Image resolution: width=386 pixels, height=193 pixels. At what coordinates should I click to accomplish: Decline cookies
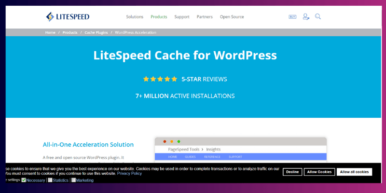(x=292, y=172)
